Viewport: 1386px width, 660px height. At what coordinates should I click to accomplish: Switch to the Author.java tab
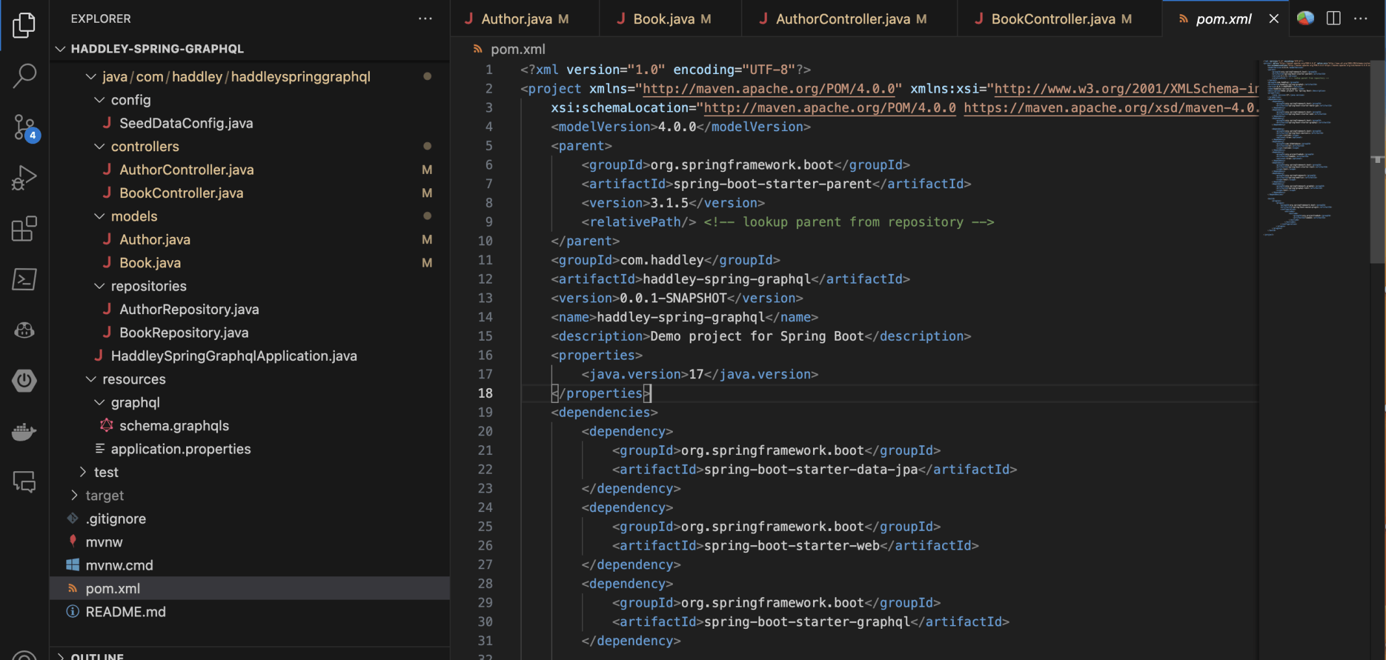[x=516, y=19]
